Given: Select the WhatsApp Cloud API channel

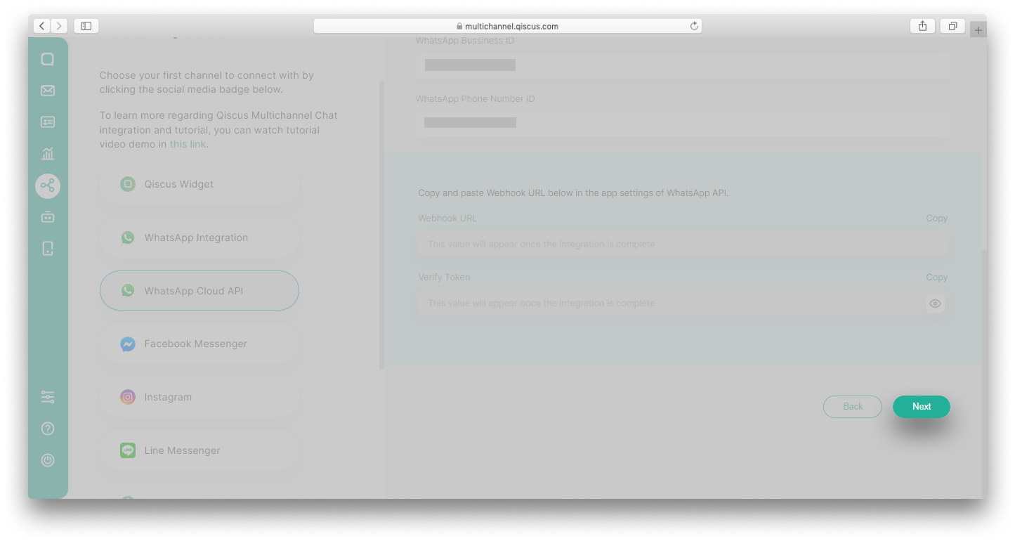Looking at the screenshot, I should click(199, 290).
